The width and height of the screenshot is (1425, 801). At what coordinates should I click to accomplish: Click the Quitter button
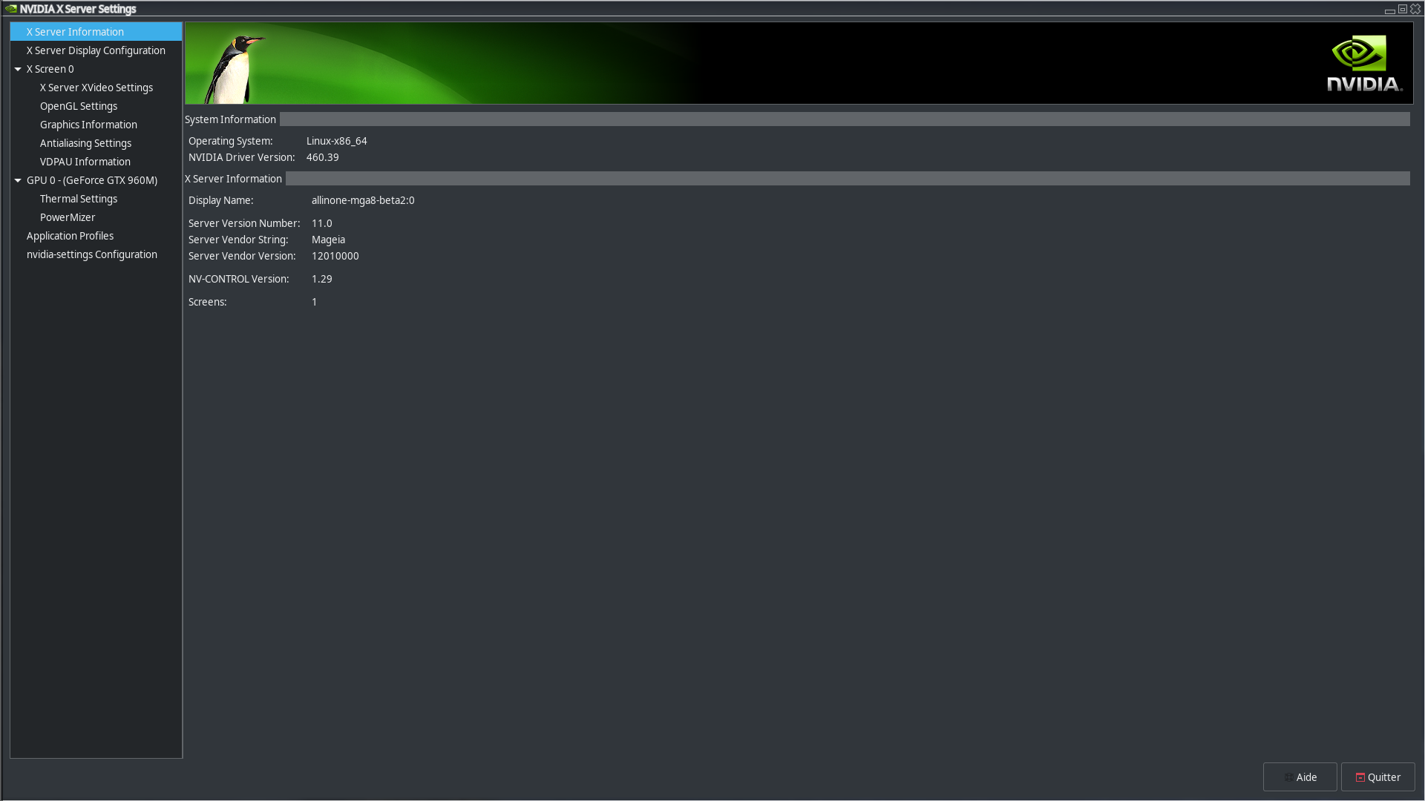(x=1377, y=777)
